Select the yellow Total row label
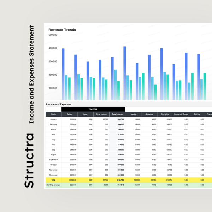The image size is (212, 212). tap(53, 180)
